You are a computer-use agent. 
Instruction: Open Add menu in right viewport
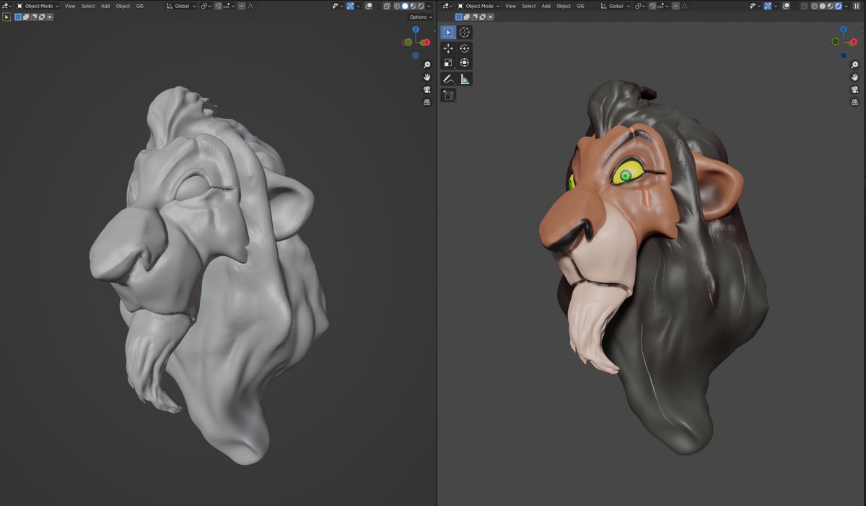tap(546, 6)
